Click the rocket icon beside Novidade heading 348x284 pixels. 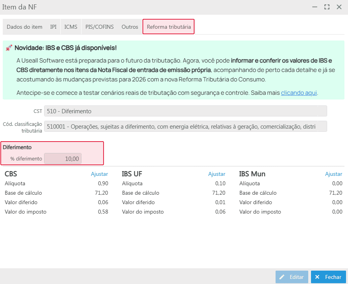point(9,48)
